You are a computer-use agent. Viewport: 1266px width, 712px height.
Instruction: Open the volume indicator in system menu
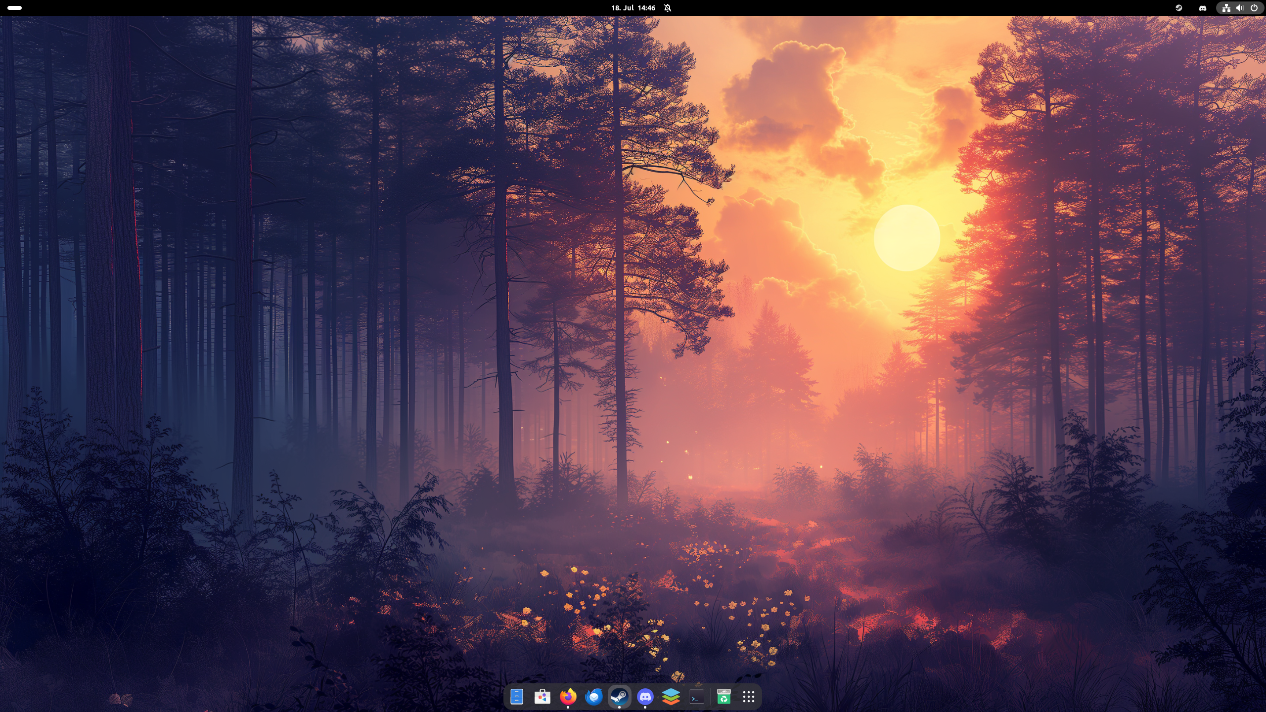(x=1240, y=8)
